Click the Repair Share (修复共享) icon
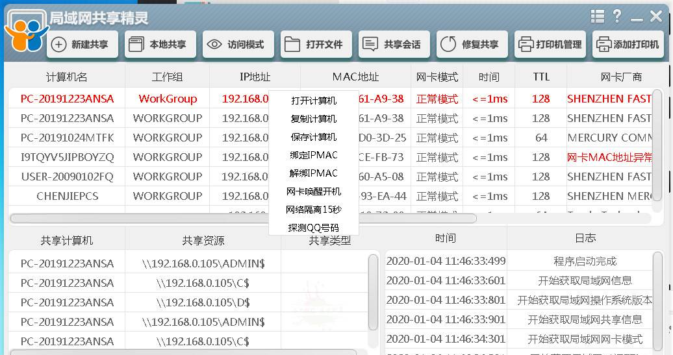The image size is (673, 355). [448, 45]
